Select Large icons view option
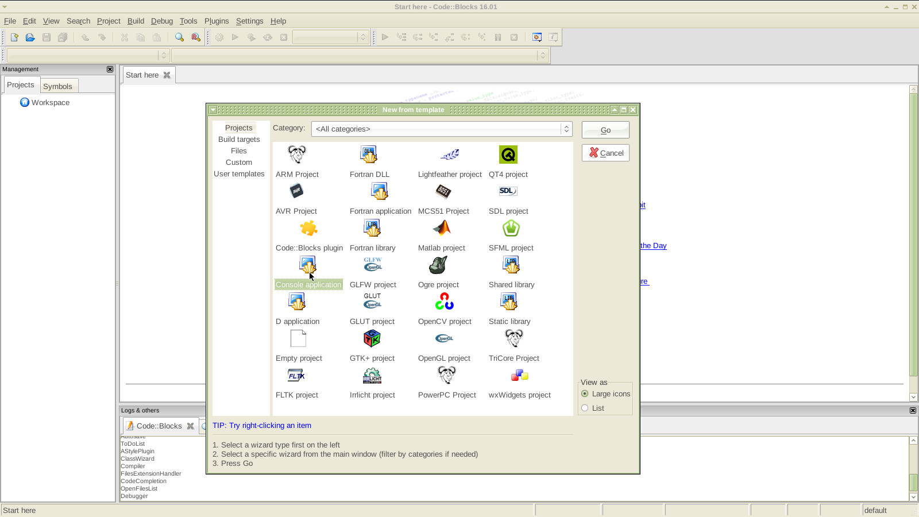919x517 pixels. (x=605, y=394)
